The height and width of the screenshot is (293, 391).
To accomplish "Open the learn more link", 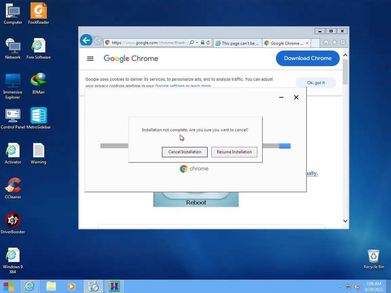I will (201, 86).
